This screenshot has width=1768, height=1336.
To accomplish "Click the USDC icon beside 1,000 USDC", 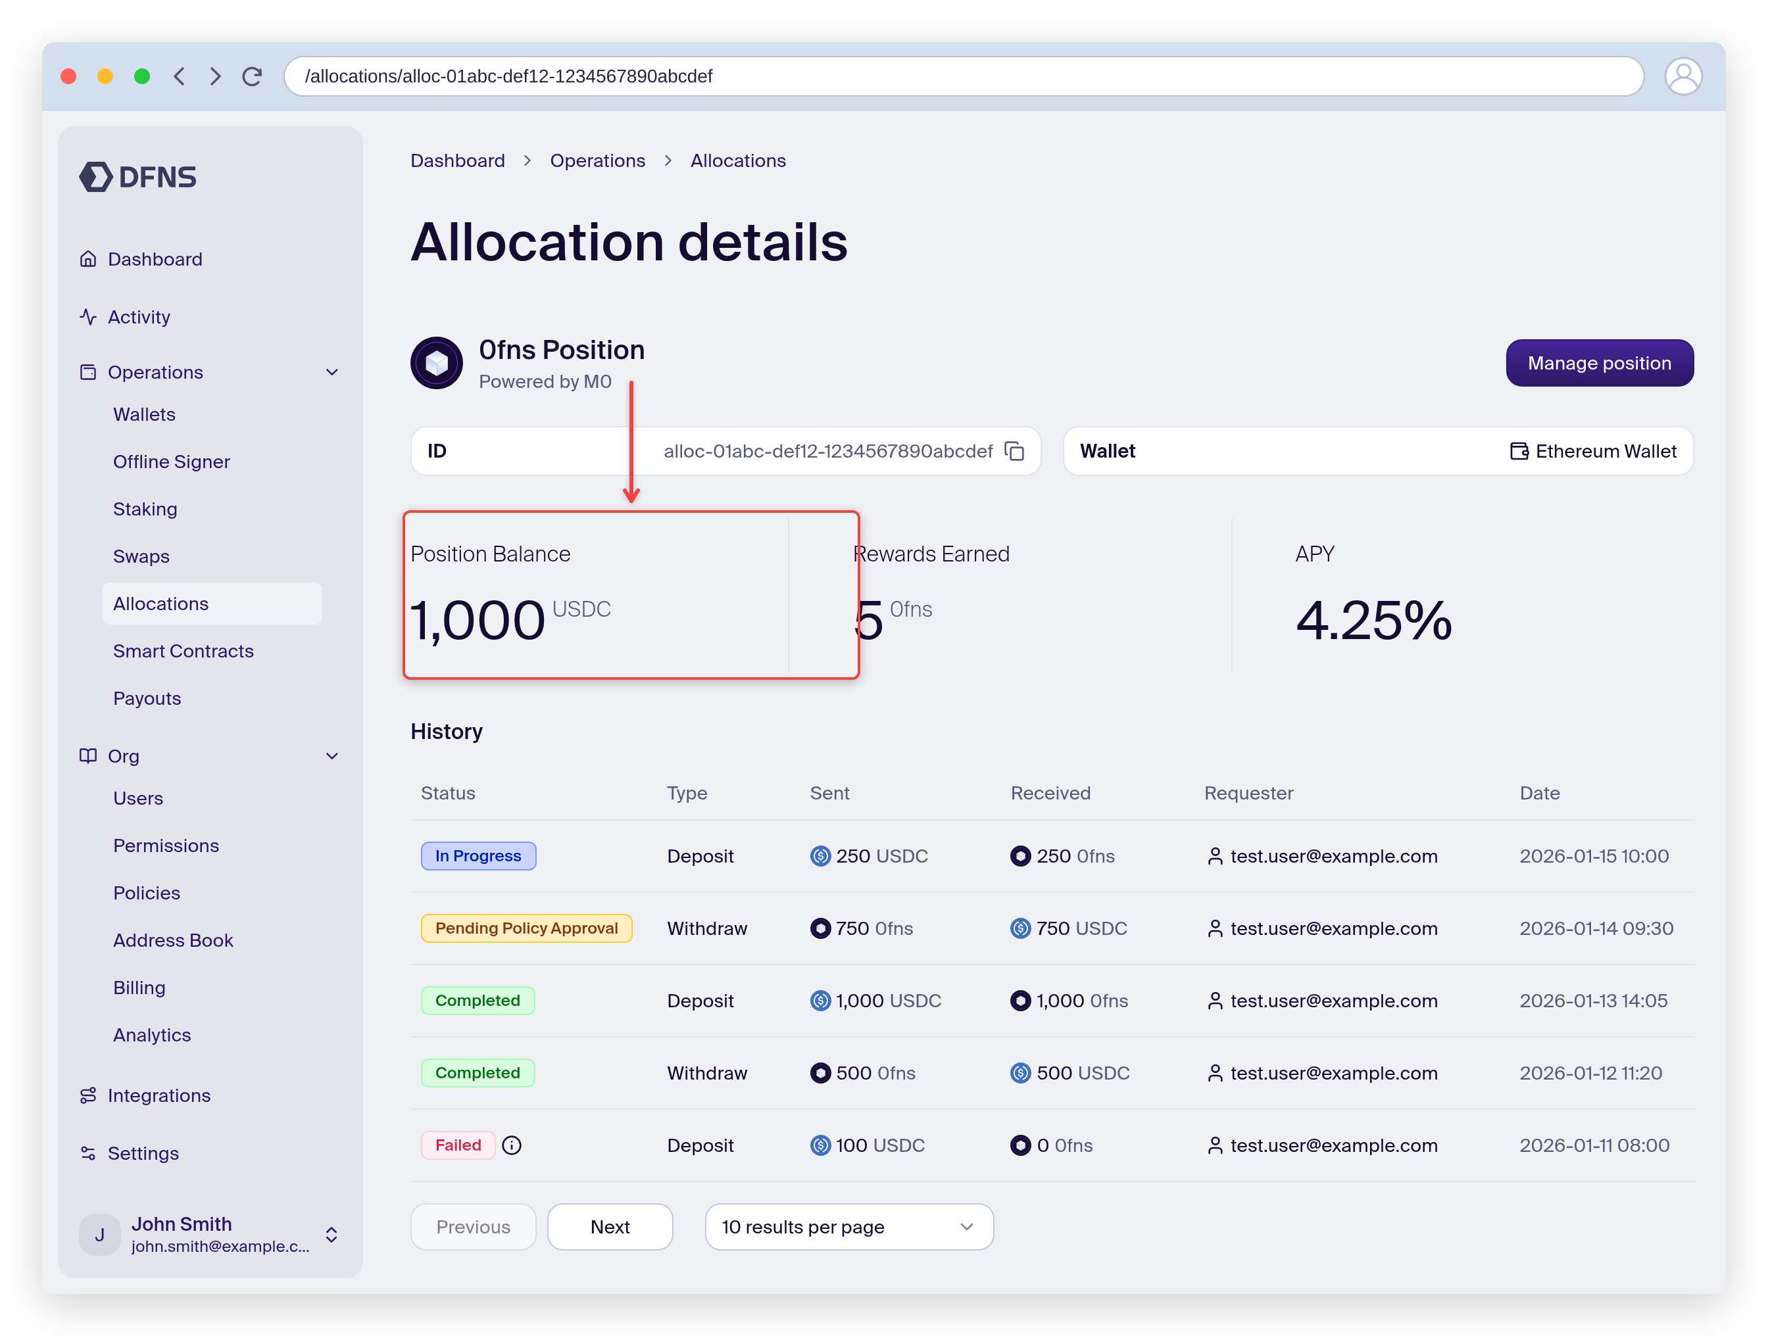I will (x=820, y=1001).
